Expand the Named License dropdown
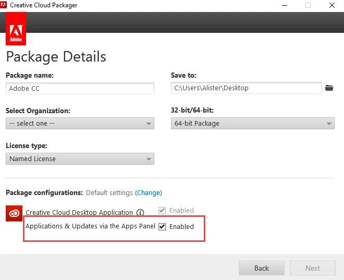 pyautogui.click(x=80, y=159)
